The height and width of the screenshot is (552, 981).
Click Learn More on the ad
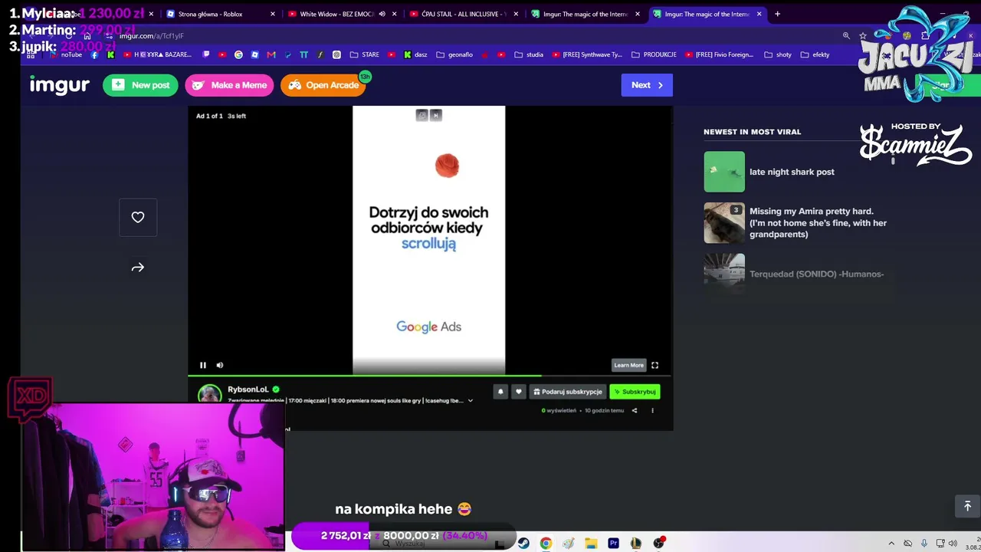pos(628,365)
